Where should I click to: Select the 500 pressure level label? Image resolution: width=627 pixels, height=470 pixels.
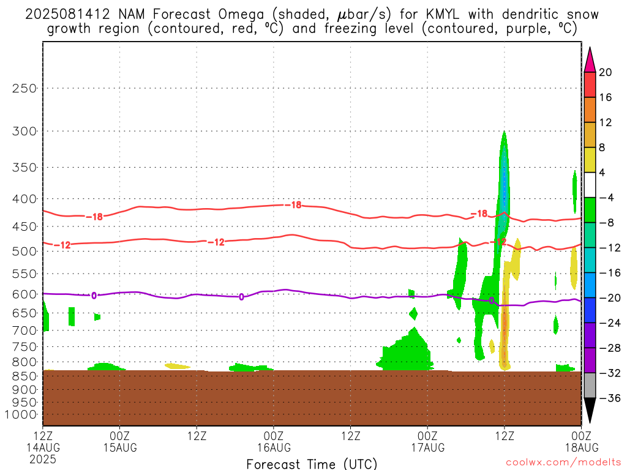24,252
